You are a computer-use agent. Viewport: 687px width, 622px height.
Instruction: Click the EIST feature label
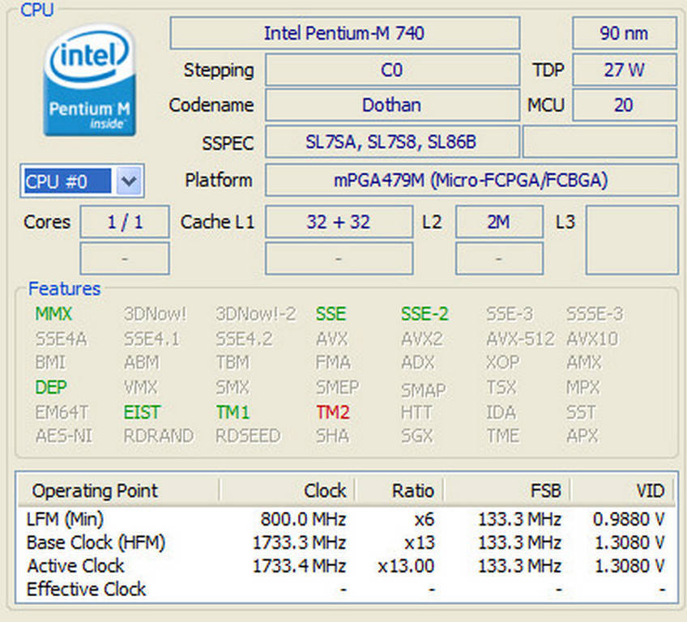(x=142, y=412)
